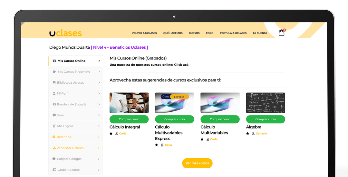Open VOLVER A UCLASES in top navigation

[x=144, y=33]
